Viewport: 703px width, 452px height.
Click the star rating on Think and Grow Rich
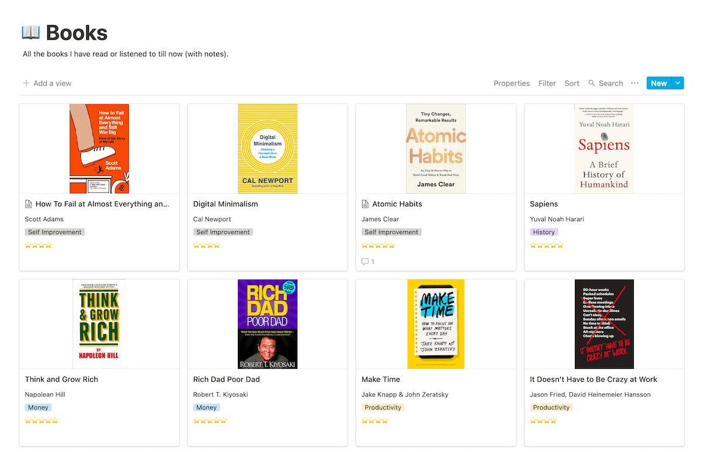[41, 420]
